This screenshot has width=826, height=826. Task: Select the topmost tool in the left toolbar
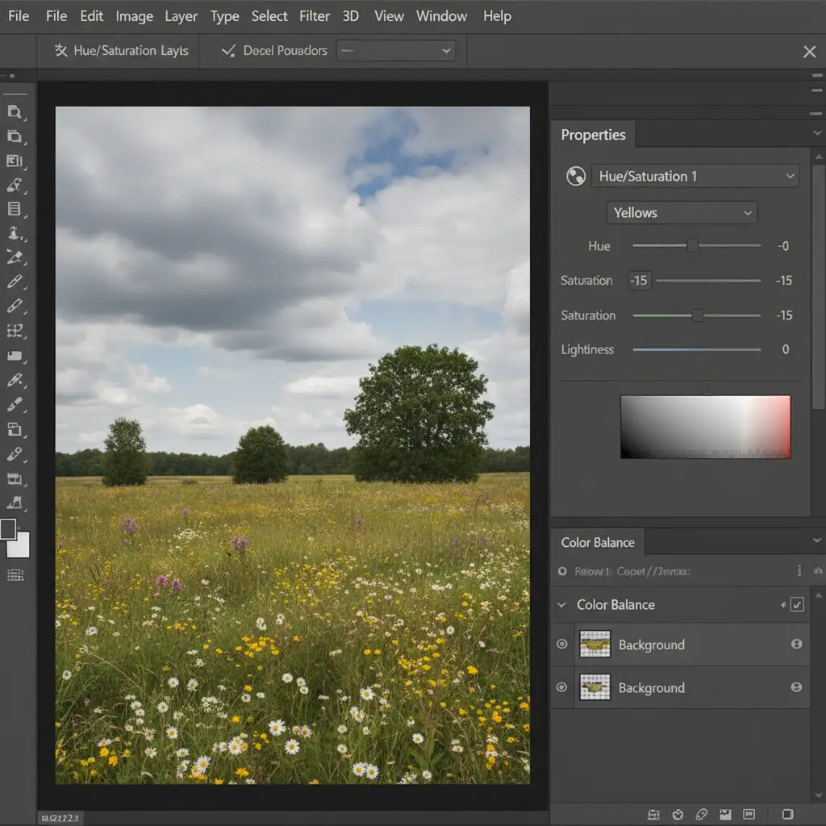pyautogui.click(x=15, y=112)
